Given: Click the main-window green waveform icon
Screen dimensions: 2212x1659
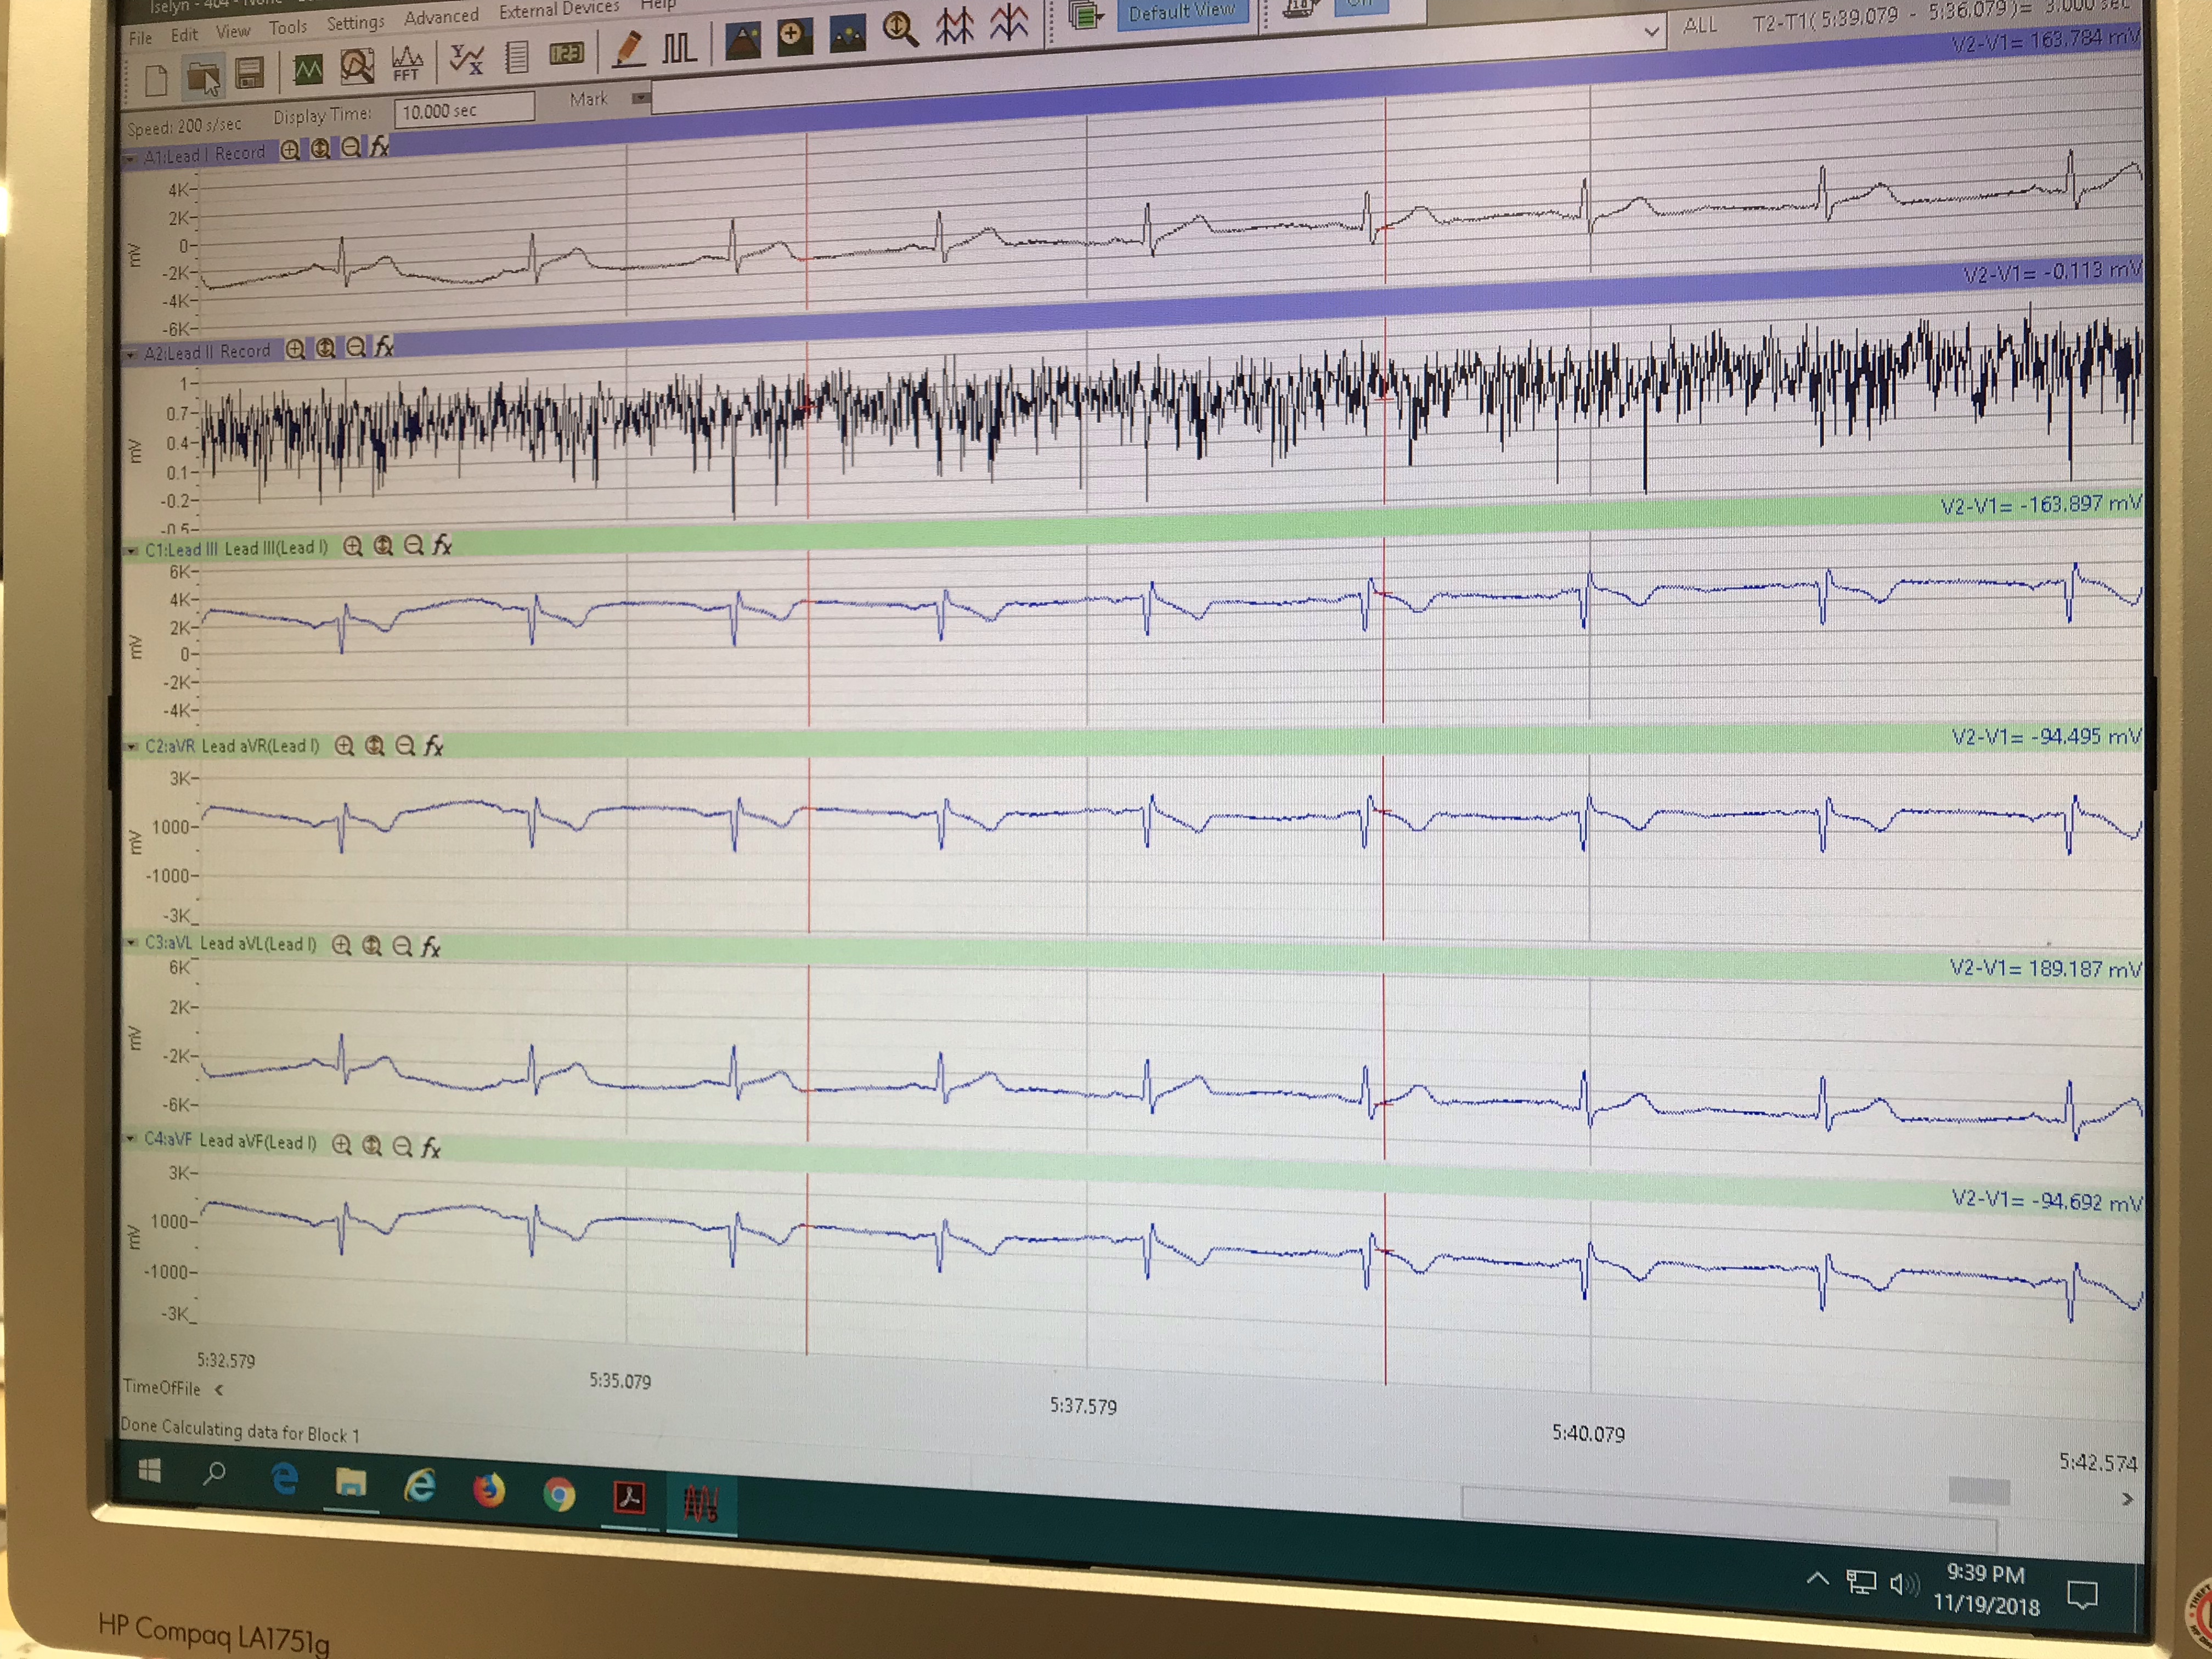Looking at the screenshot, I should coord(308,69).
